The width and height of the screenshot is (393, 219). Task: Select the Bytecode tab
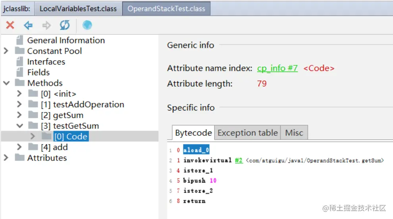[x=193, y=133]
